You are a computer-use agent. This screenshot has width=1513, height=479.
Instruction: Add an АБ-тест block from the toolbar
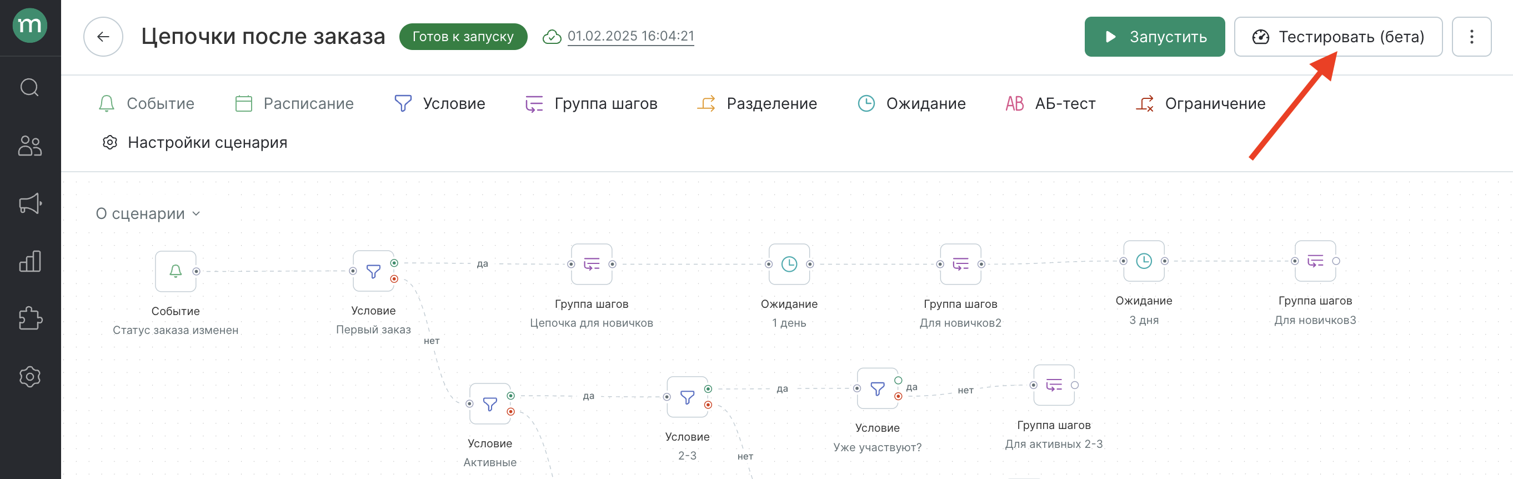pyautogui.click(x=1050, y=104)
